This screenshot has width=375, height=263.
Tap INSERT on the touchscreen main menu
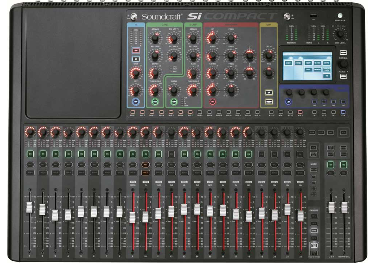tap(308, 63)
